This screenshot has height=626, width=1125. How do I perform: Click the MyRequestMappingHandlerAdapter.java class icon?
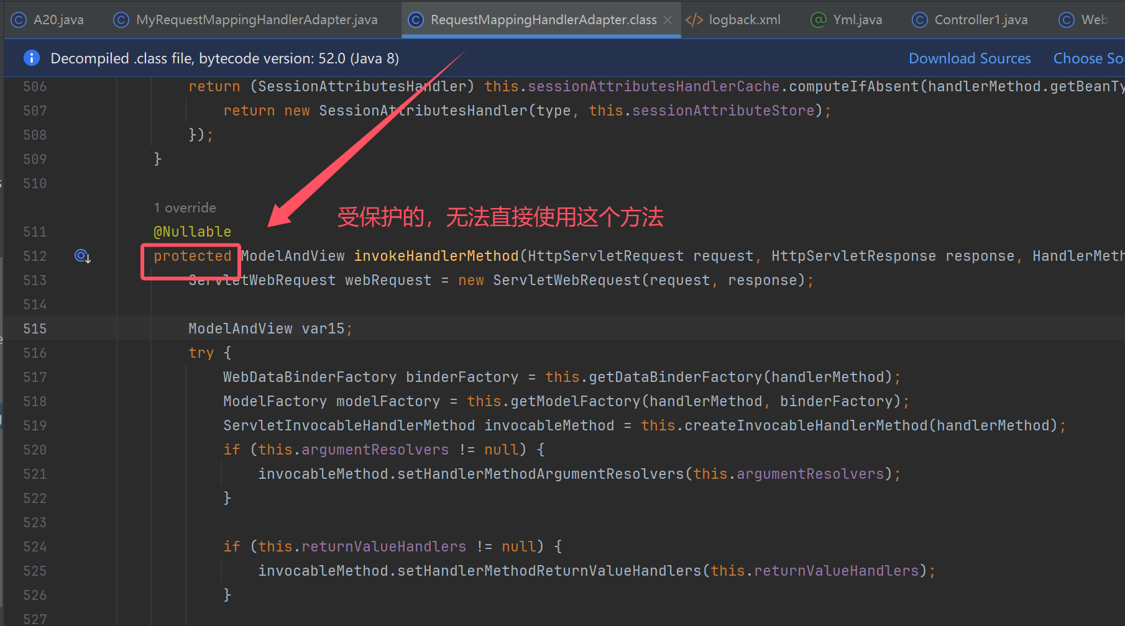[x=121, y=20]
